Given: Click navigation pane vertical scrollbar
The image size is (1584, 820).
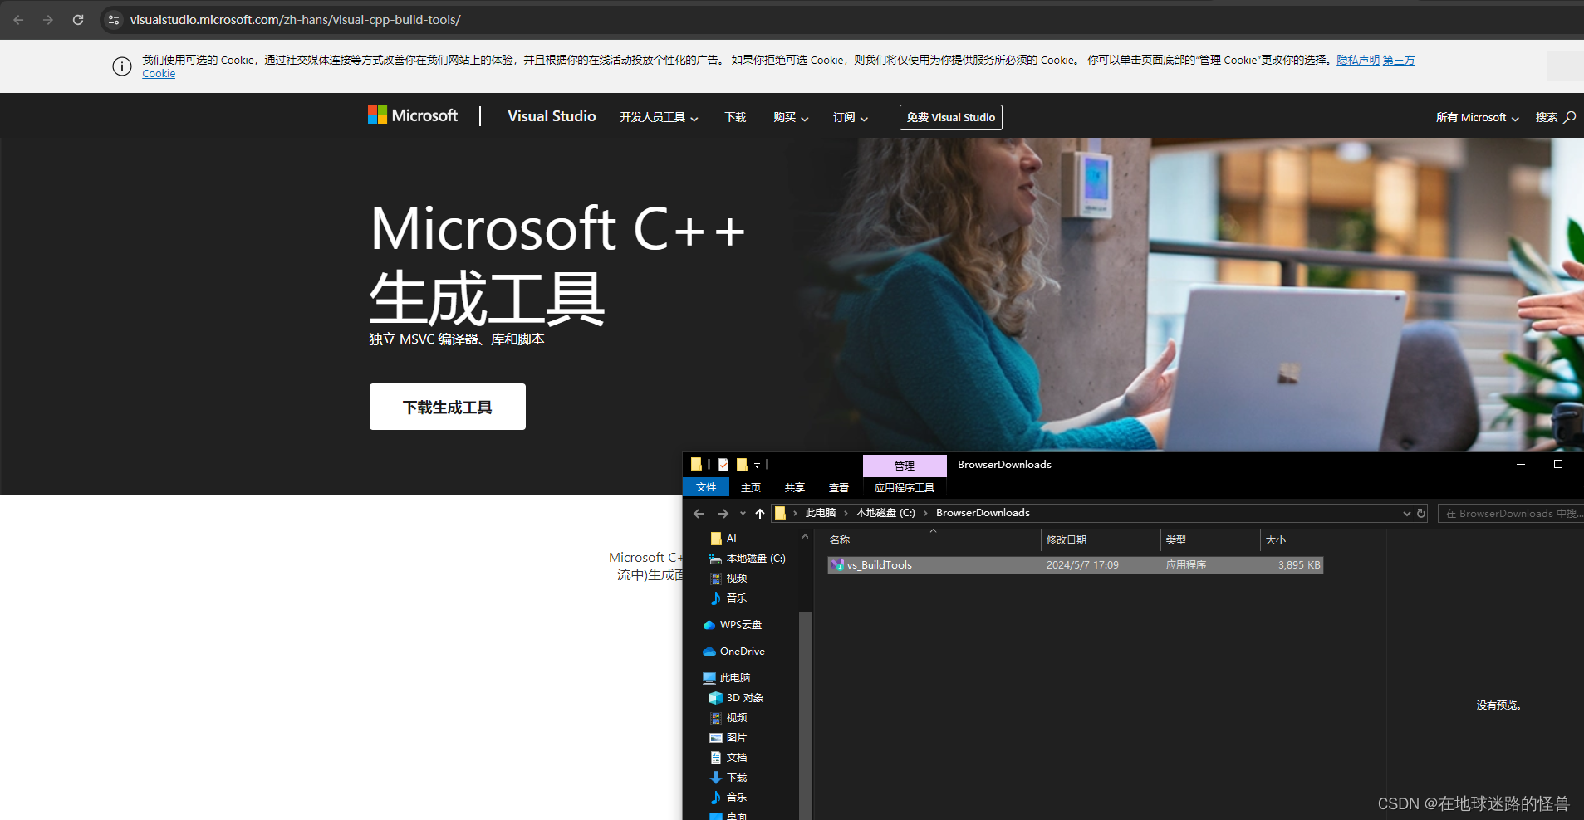Looking at the screenshot, I should point(805,715).
